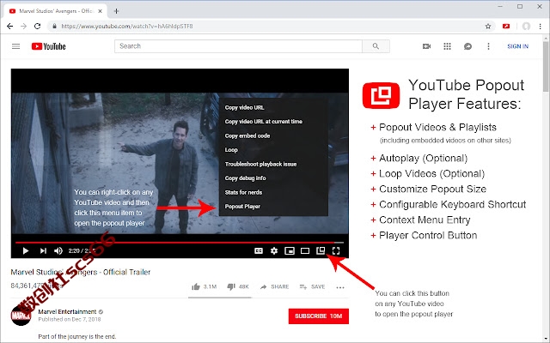The height and width of the screenshot is (343, 550).
Task: Click the video description first line
Action: click(76, 336)
